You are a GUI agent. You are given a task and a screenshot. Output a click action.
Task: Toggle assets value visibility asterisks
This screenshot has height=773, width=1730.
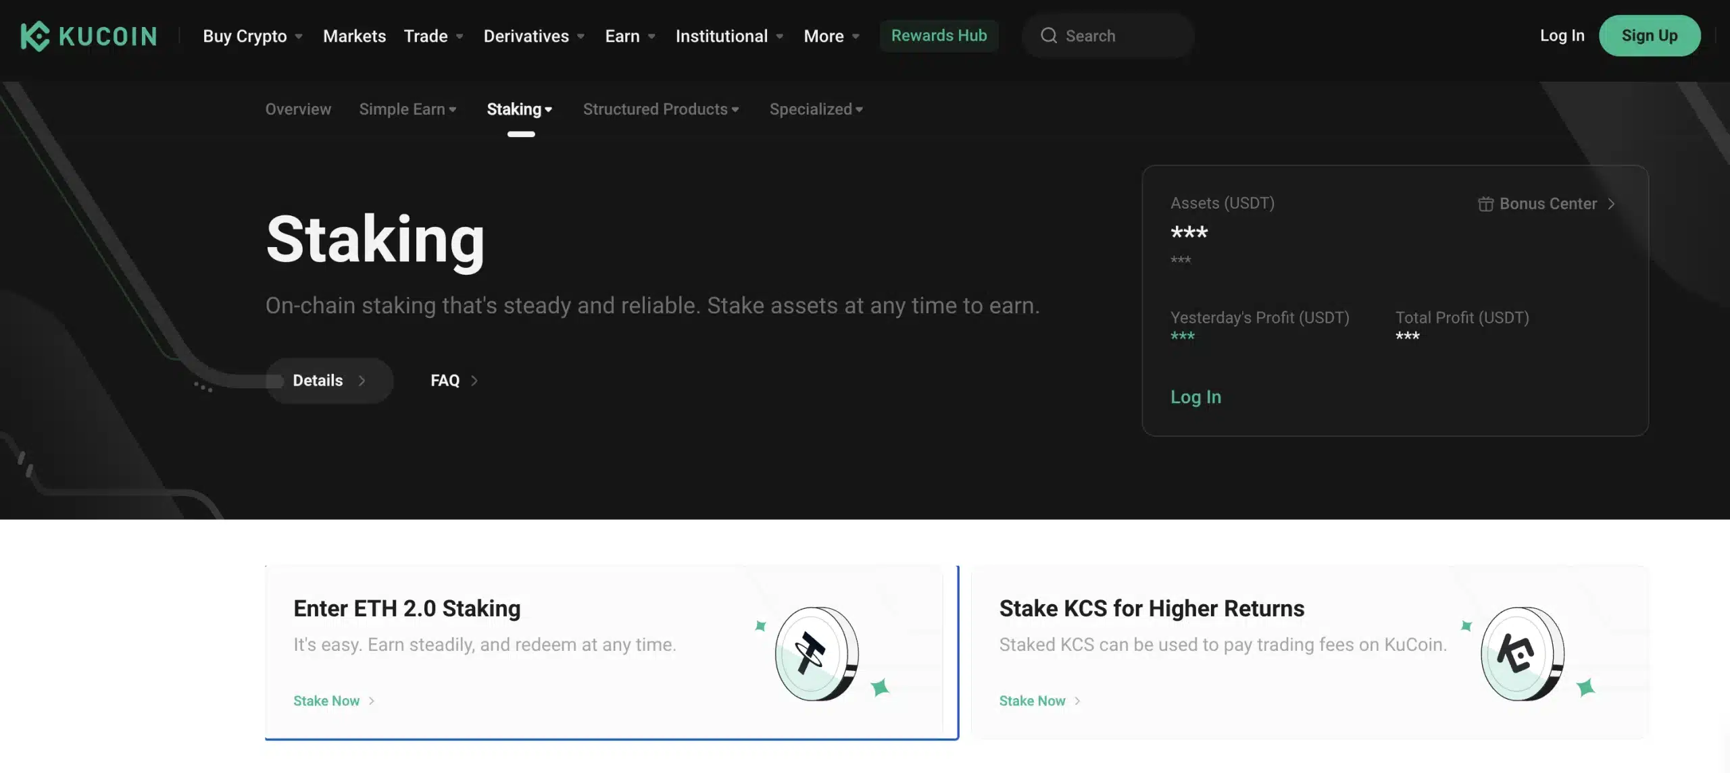pos(1189,234)
